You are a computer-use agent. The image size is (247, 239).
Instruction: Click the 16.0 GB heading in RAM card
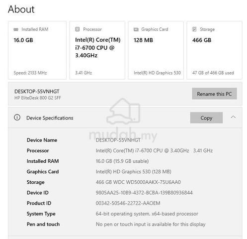[23, 40]
